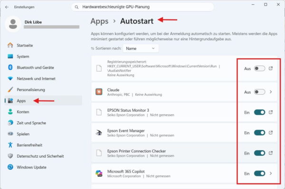Click the System monitor icon
This screenshot has height=189, width=285.
10,56
